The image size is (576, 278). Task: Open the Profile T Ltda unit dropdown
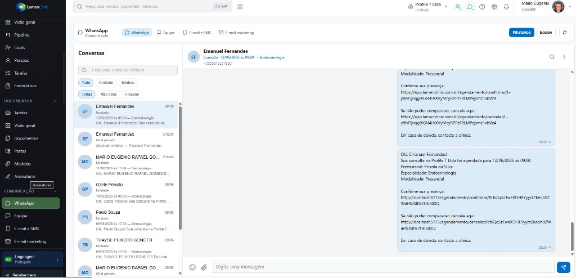[x=427, y=7]
